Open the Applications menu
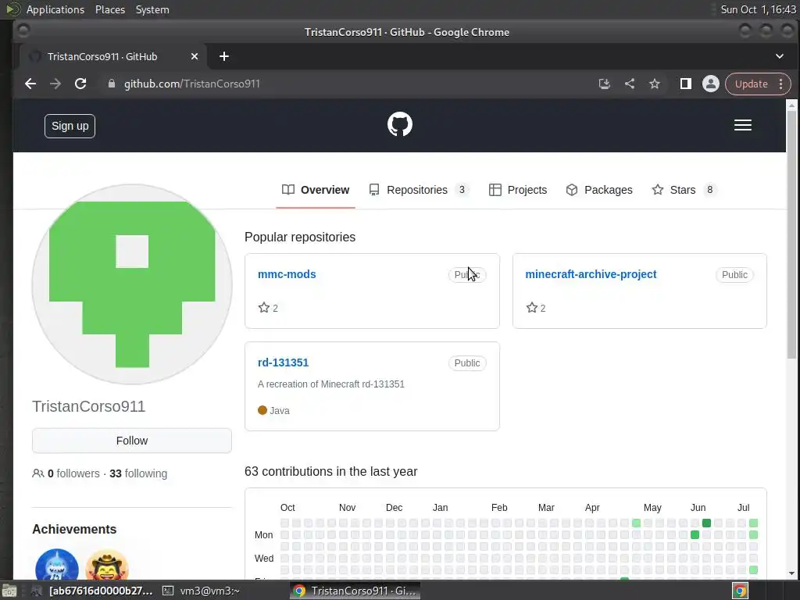 (55, 9)
